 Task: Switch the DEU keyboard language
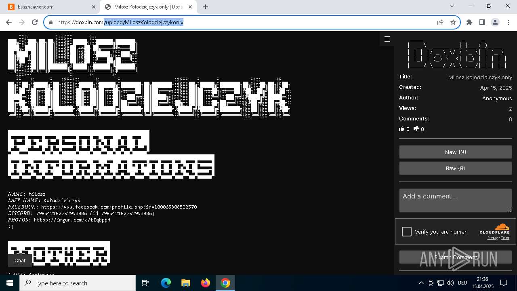462,283
